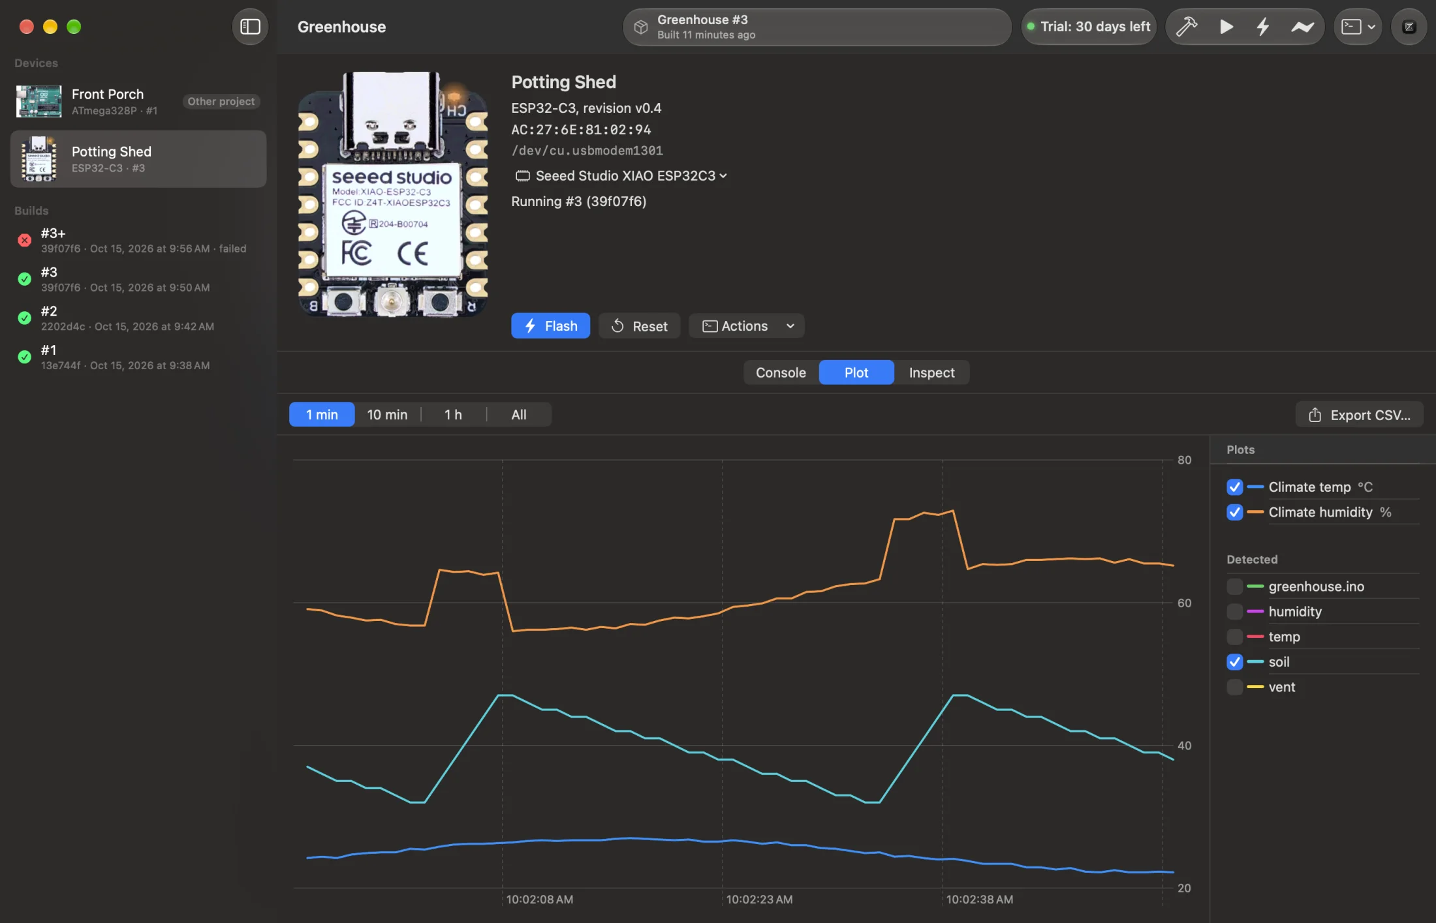Switch to the Console tab

point(781,372)
